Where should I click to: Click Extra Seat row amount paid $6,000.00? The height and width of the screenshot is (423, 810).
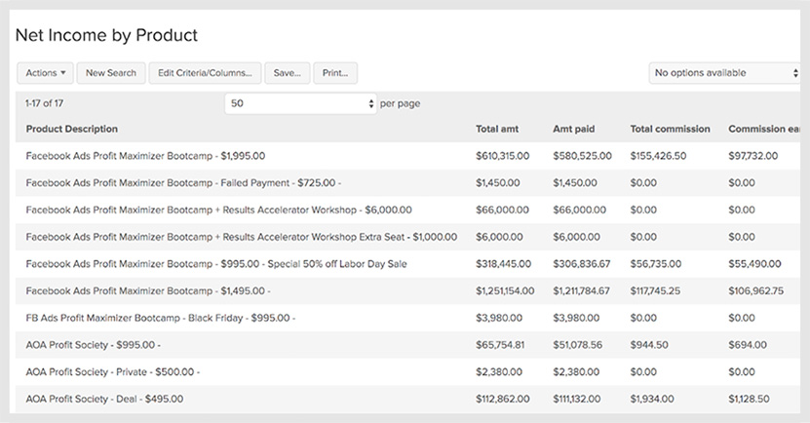(x=576, y=237)
